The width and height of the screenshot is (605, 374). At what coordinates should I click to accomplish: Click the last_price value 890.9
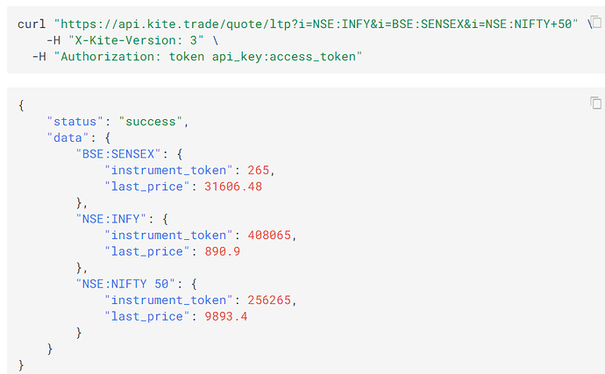(x=222, y=251)
